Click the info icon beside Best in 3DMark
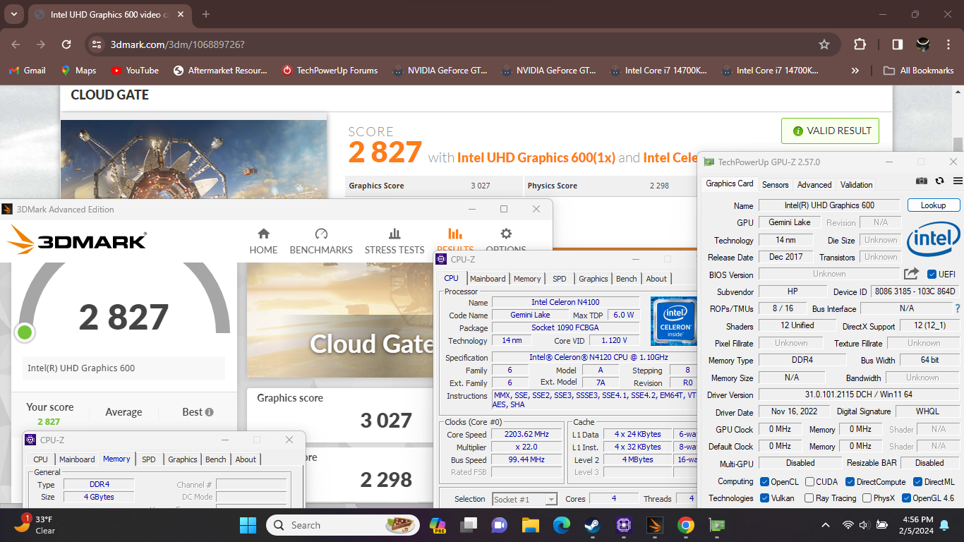Viewport: 964px width, 542px height. click(209, 412)
